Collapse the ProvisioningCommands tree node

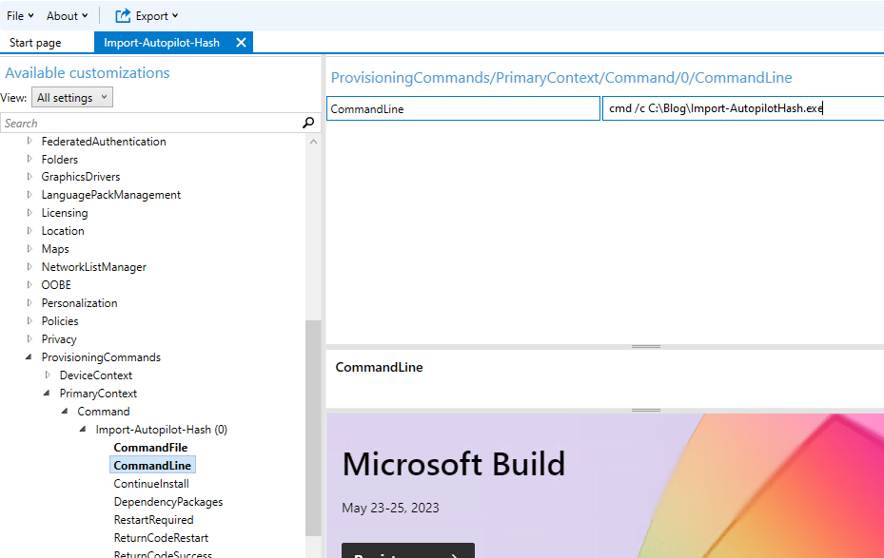[29, 357]
